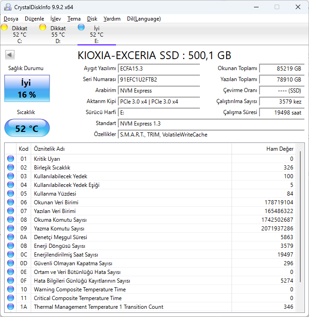Click status orb of row 06 Okunan Veri Birimi
The width and height of the screenshot is (309, 317).
click(11, 202)
